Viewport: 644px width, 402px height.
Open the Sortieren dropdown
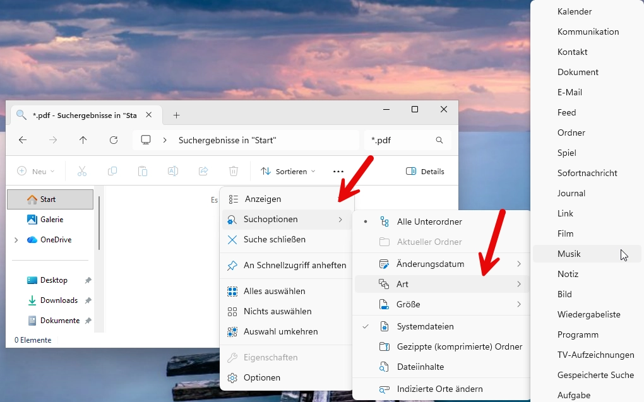(287, 171)
